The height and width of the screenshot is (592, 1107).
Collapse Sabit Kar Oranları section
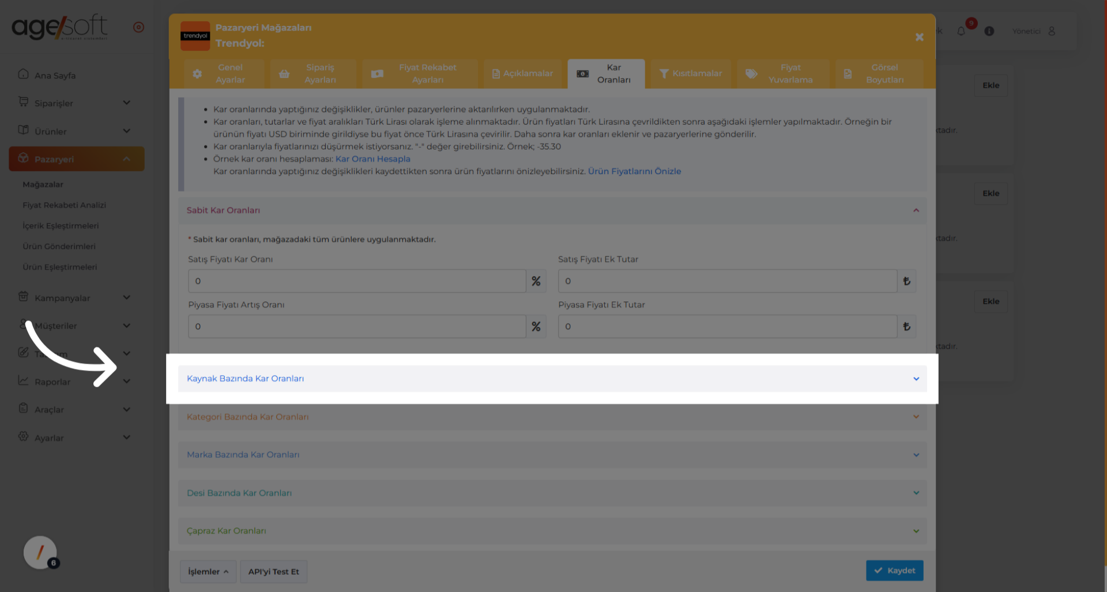point(552,210)
